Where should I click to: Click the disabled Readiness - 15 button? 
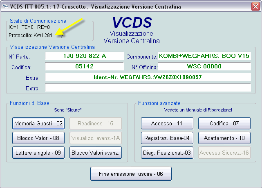(x=96, y=123)
